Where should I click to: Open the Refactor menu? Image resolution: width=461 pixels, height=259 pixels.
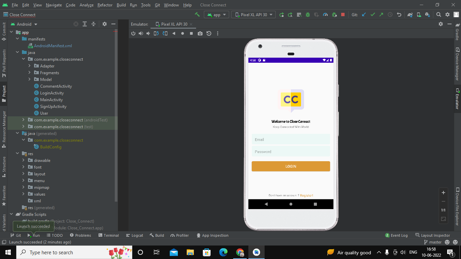[105, 5]
